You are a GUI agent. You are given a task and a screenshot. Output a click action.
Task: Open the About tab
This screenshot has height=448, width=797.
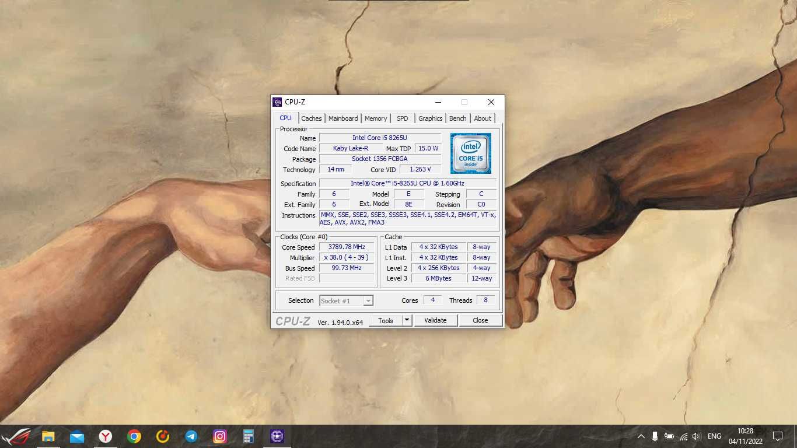point(483,118)
